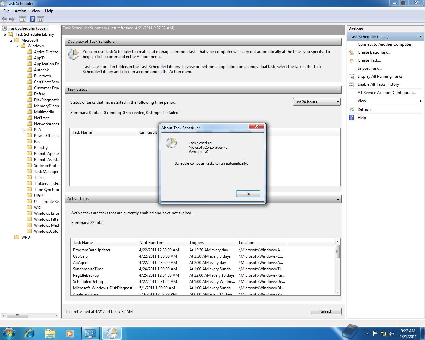This screenshot has width=425, height=340.
Task: Launch Windows Media Player from the taskbar
Action: pyautogui.click(x=70, y=333)
